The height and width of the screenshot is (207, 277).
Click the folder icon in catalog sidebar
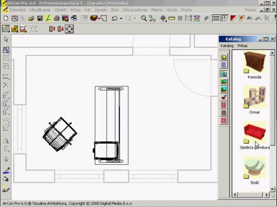pyautogui.click(x=224, y=57)
